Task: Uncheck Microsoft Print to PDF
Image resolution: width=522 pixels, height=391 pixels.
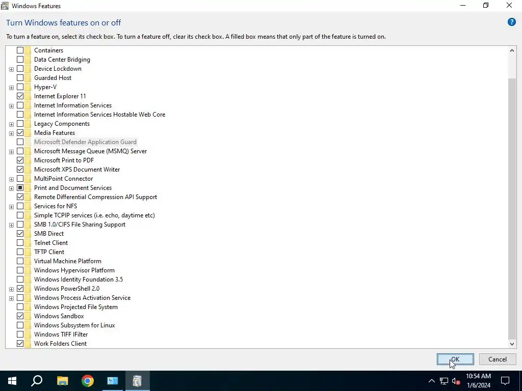Action: [x=20, y=160]
